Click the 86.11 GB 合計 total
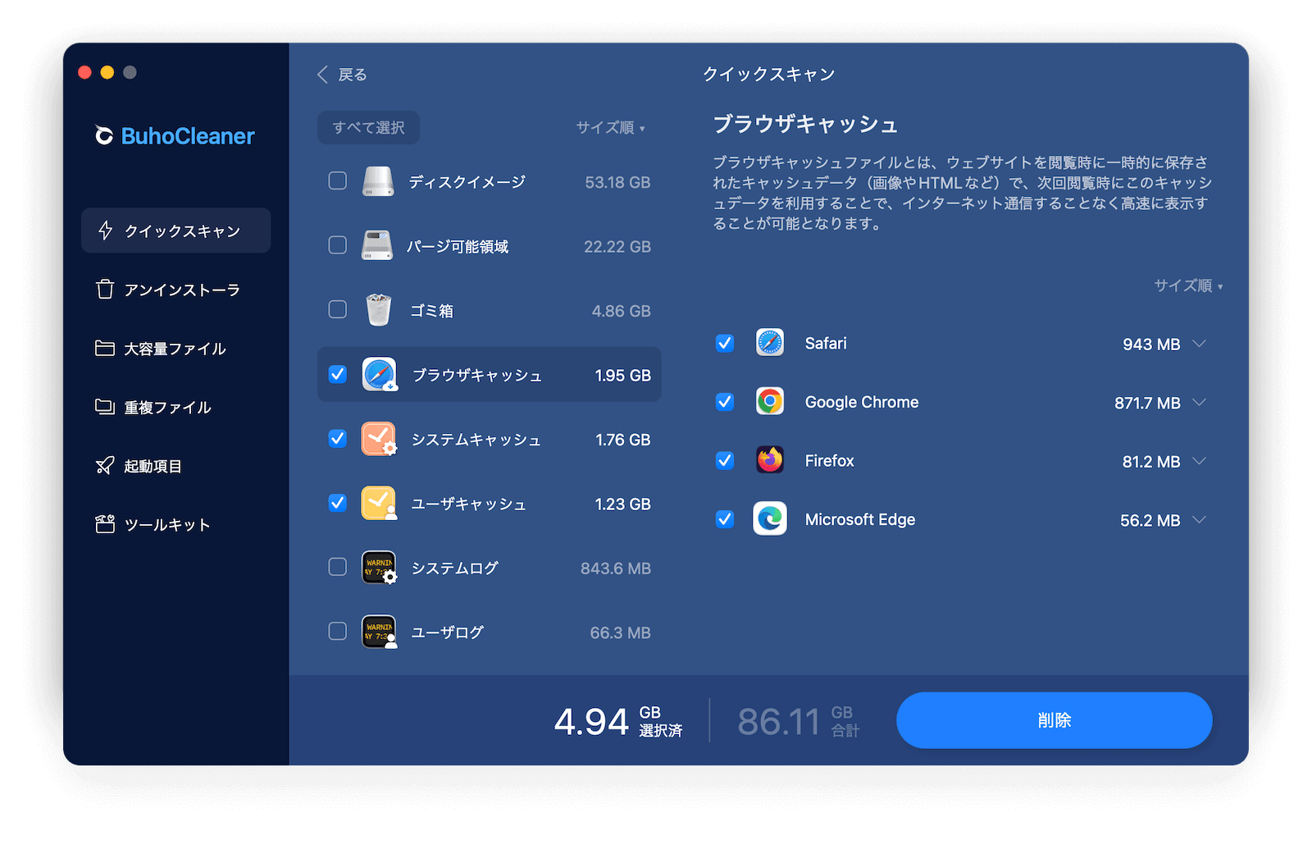Screen dimensions: 1312x849 coord(799,721)
